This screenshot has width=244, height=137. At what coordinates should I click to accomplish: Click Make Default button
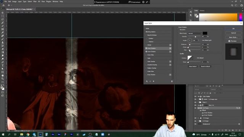(x=193, y=66)
